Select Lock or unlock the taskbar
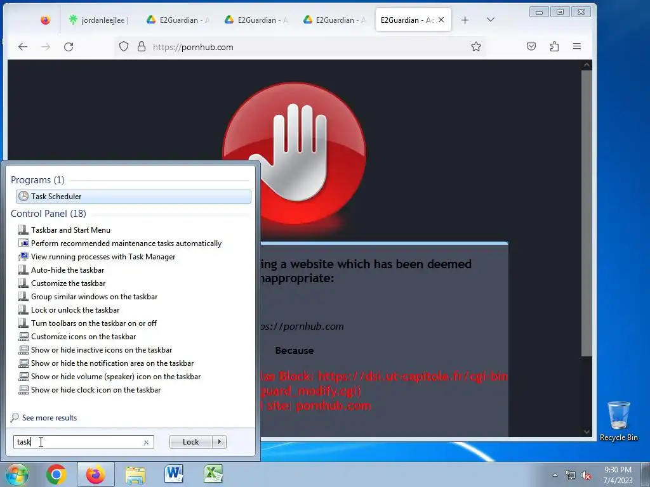This screenshot has height=487, width=650. pyautogui.click(x=75, y=309)
